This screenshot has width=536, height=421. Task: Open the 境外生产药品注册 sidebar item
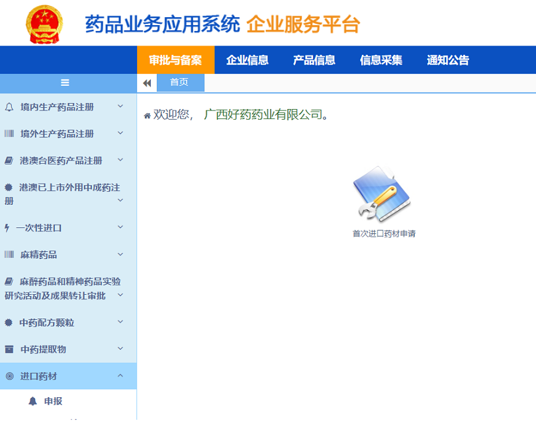(68, 134)
